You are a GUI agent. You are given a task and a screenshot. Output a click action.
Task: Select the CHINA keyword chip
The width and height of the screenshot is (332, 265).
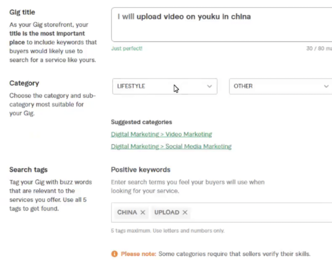[127, 212]
